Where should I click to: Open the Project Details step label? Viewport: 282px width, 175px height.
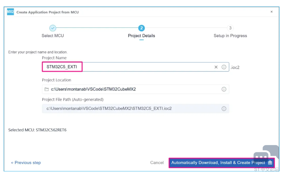coord(141,36)
